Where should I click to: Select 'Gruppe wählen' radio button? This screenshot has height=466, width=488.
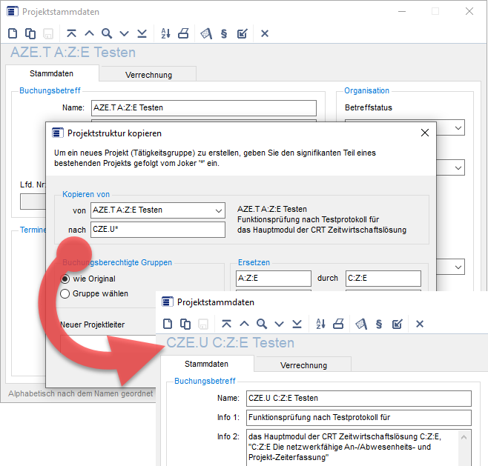(x=65, y=293)
